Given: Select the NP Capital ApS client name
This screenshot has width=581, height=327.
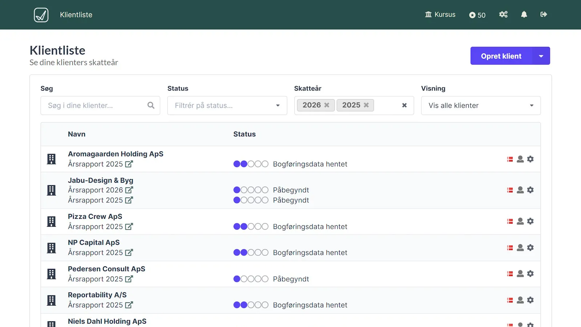Looking at the screenshot, I should pyautogui.click(x=94, y=243).
